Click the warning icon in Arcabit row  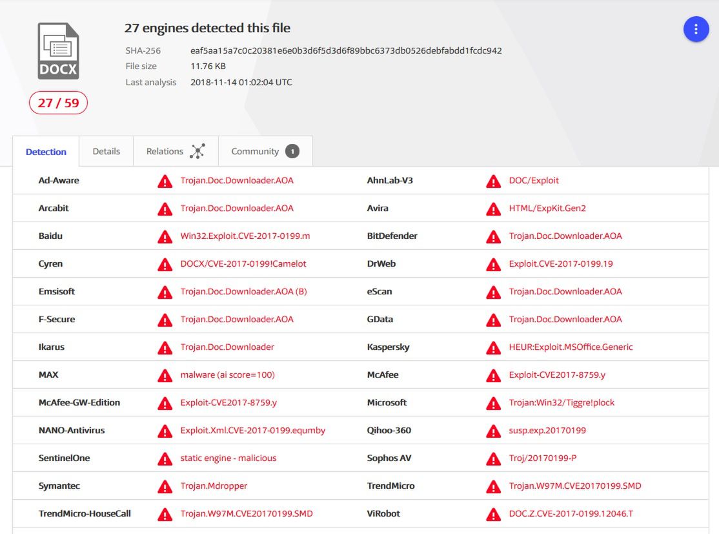click(165, 209)
